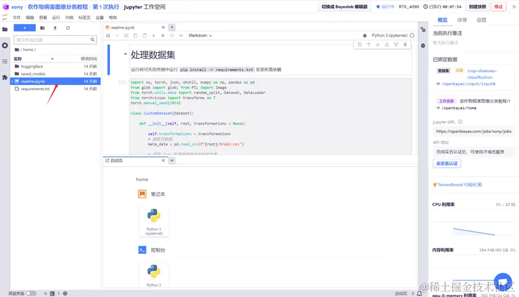Open the 帮助 menu
The width and height of the screenshot is (519, 297).
click(x=113, y=17)
